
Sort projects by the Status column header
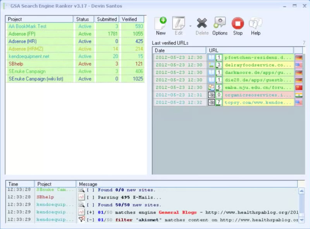click(x=83, y=19)
